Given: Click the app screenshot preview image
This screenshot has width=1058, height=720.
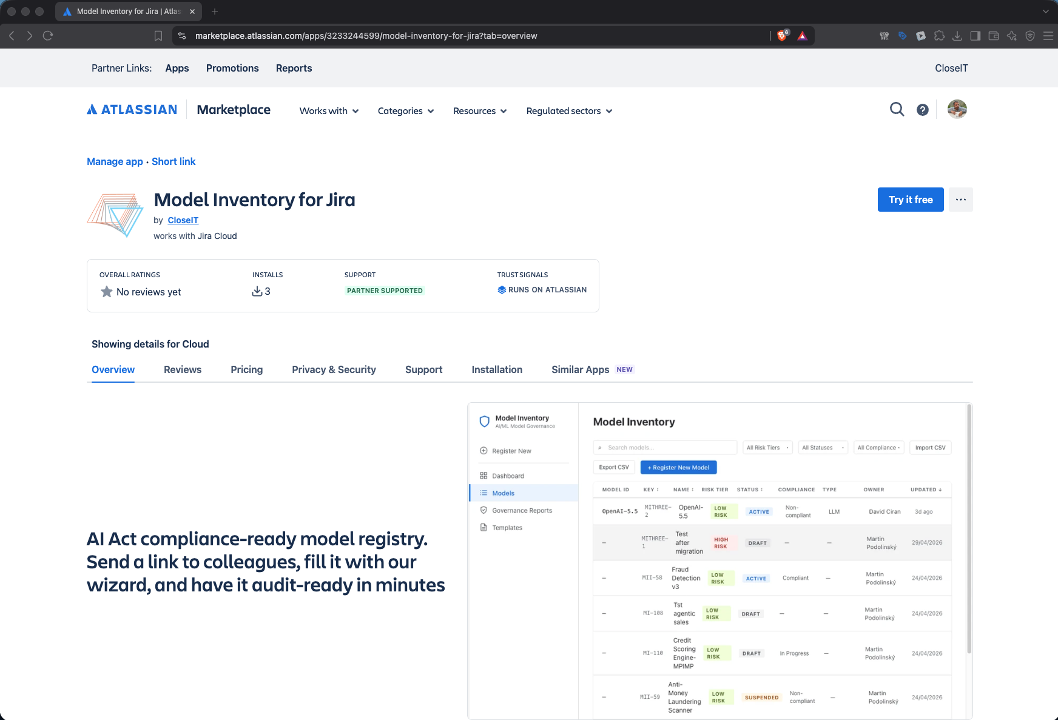Looking at the screenshot, I should (719, 561).
